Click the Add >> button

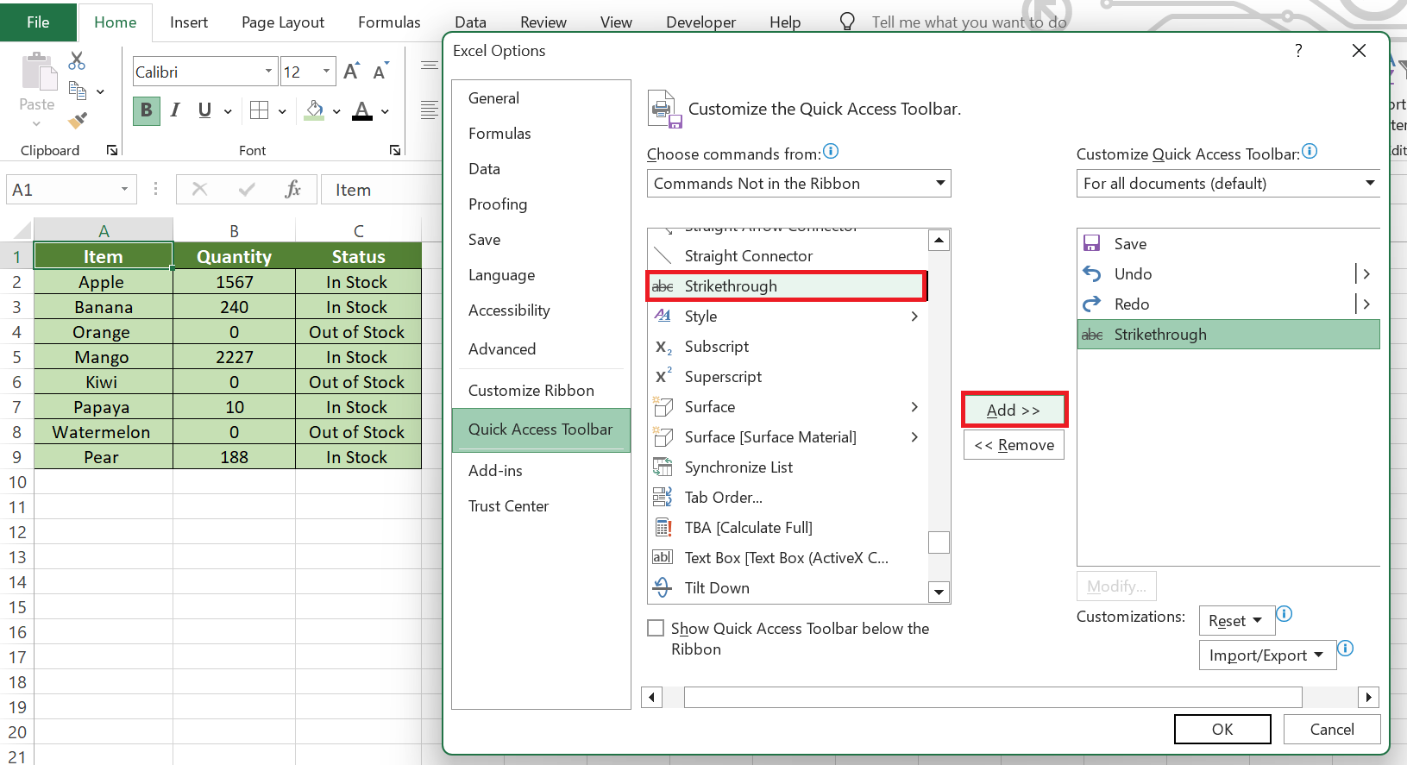point(1014,410)
